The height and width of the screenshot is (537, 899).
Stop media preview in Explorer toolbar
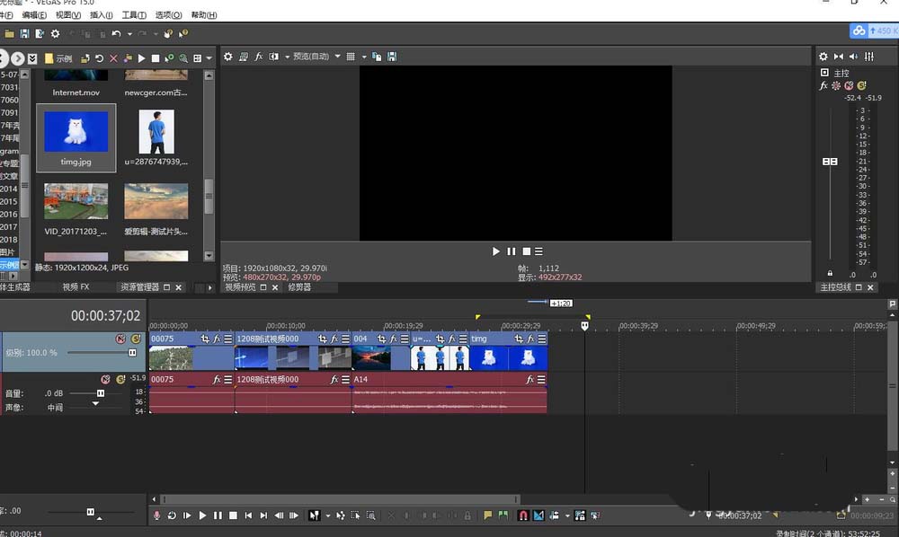156,58
